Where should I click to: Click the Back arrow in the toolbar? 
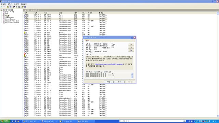point(1,7)
